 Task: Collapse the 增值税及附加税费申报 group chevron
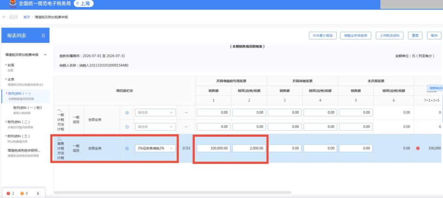tap(46, 55)
